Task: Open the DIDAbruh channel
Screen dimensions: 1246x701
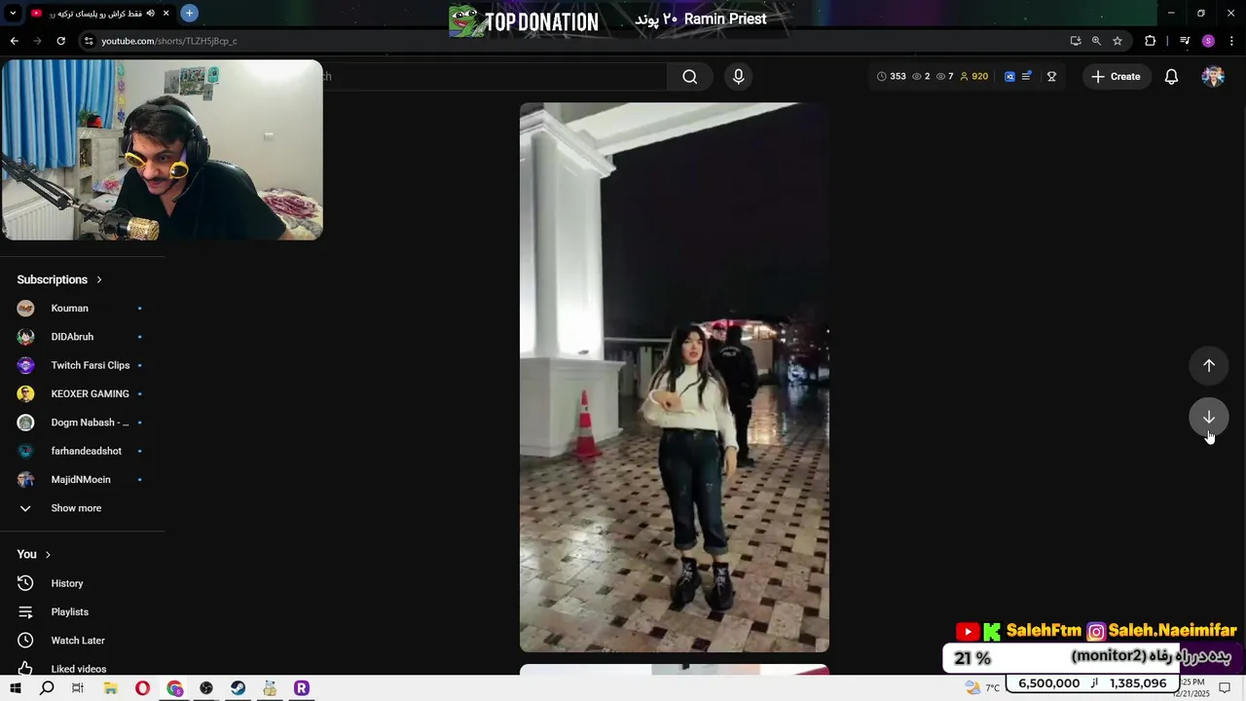Action: [x=81, y=337]
